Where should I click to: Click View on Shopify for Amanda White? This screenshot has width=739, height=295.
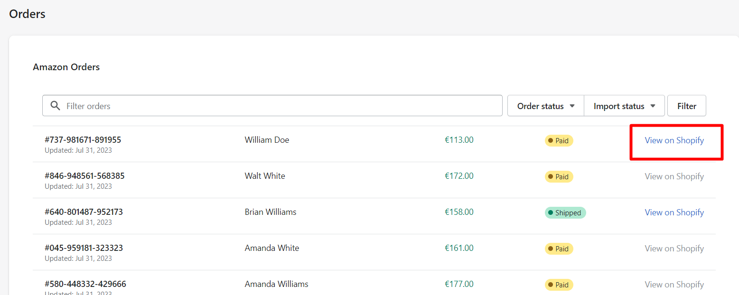click(x=674, y=249)
